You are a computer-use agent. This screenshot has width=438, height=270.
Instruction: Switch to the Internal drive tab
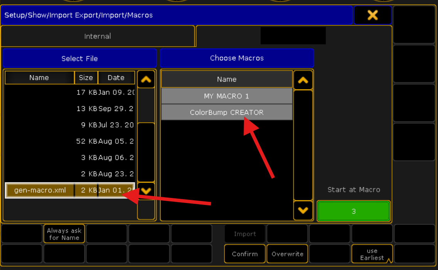coord(98,36)
